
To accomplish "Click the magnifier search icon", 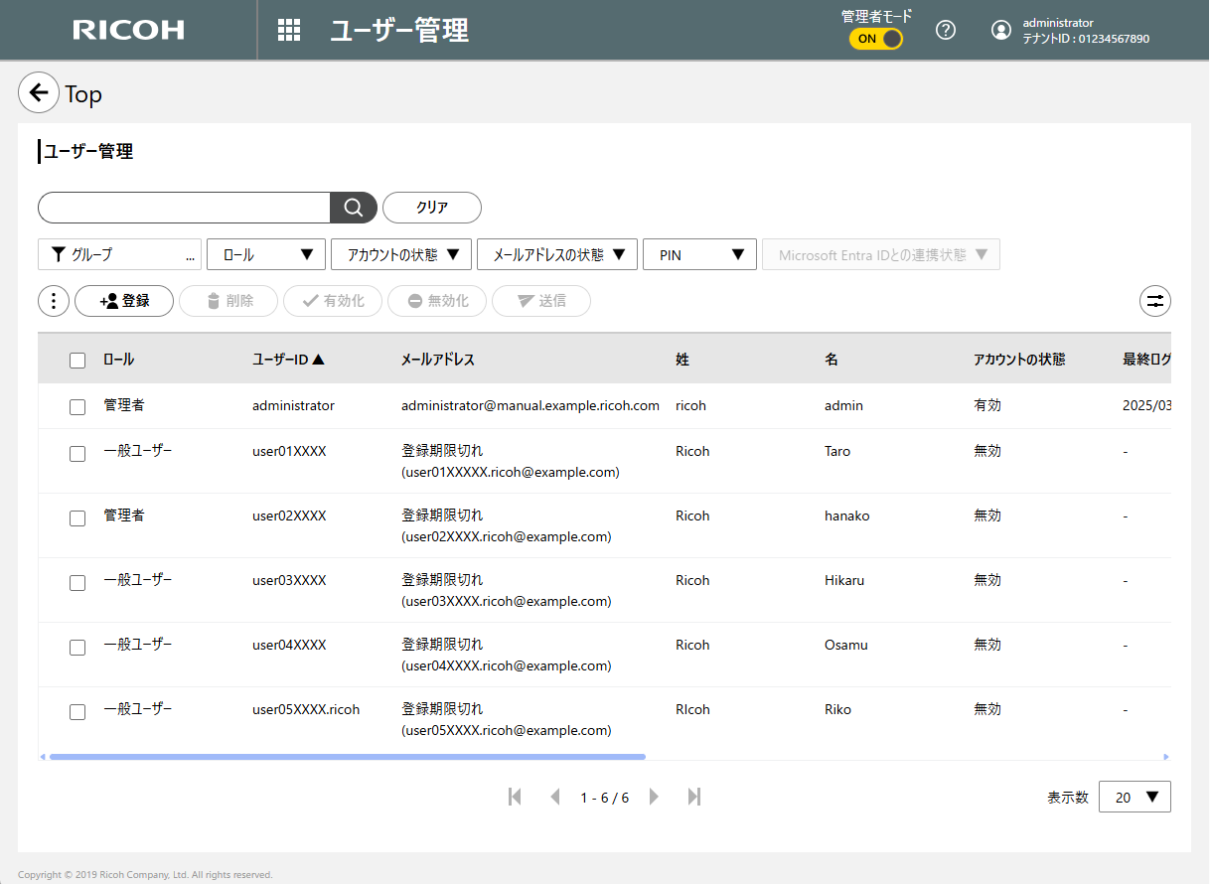I will click(354, 208).
